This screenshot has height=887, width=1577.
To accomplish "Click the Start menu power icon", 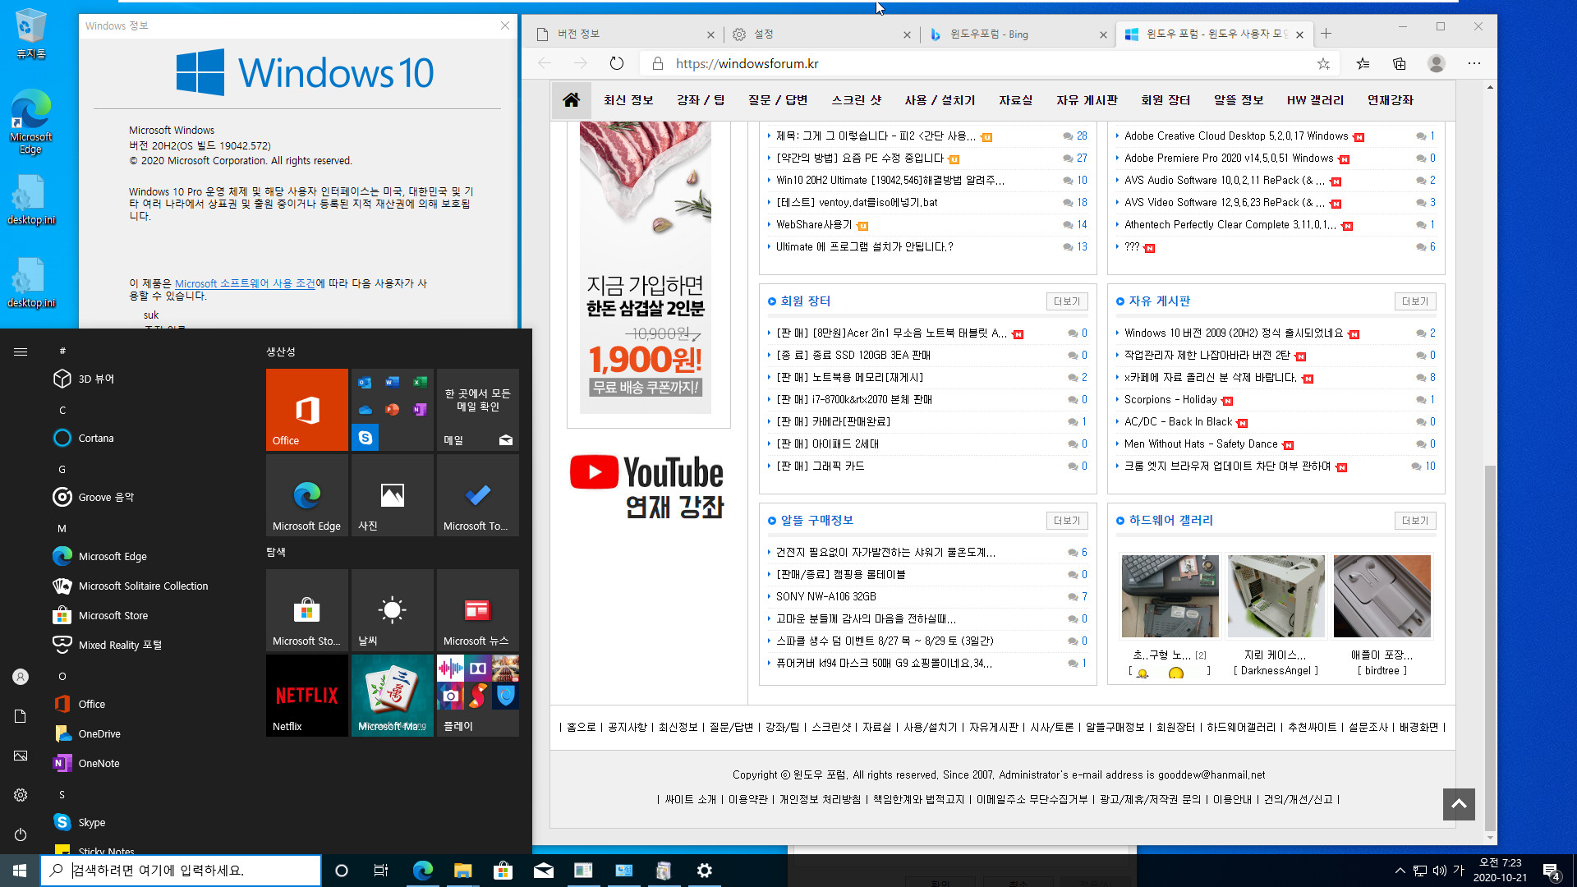I will pos(21,834).
